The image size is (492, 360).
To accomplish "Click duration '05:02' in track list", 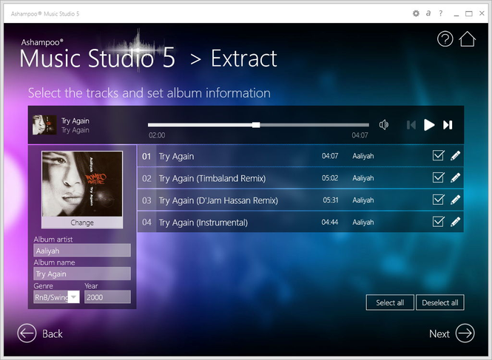I will (x=330, y=178).
